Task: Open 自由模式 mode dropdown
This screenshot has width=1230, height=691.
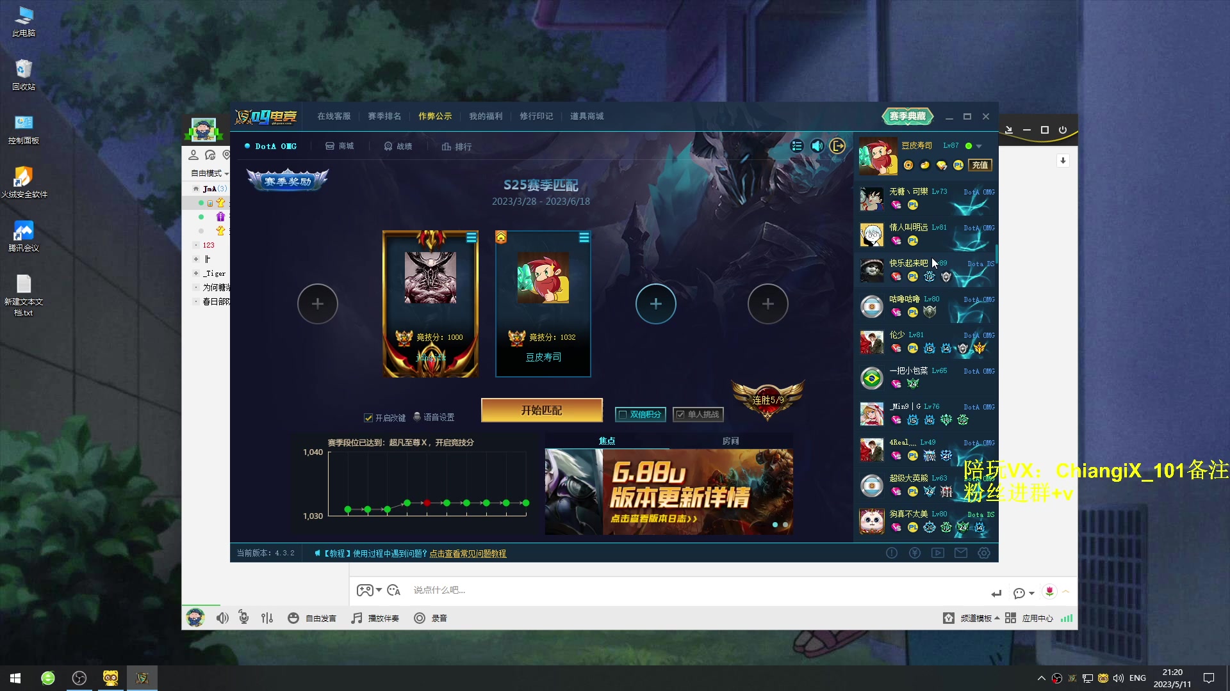Action: pyautogui.click(x=209, y=173)
